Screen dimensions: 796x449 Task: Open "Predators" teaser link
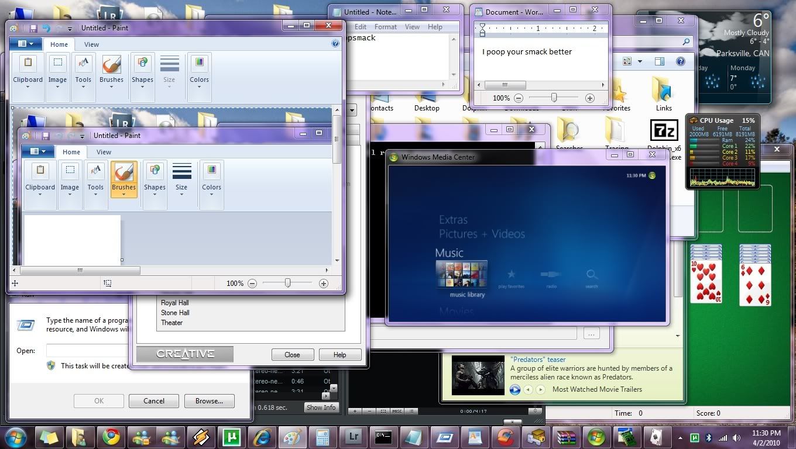click(x=538, y=360)
